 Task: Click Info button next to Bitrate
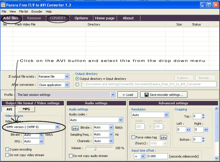point(75,128)
